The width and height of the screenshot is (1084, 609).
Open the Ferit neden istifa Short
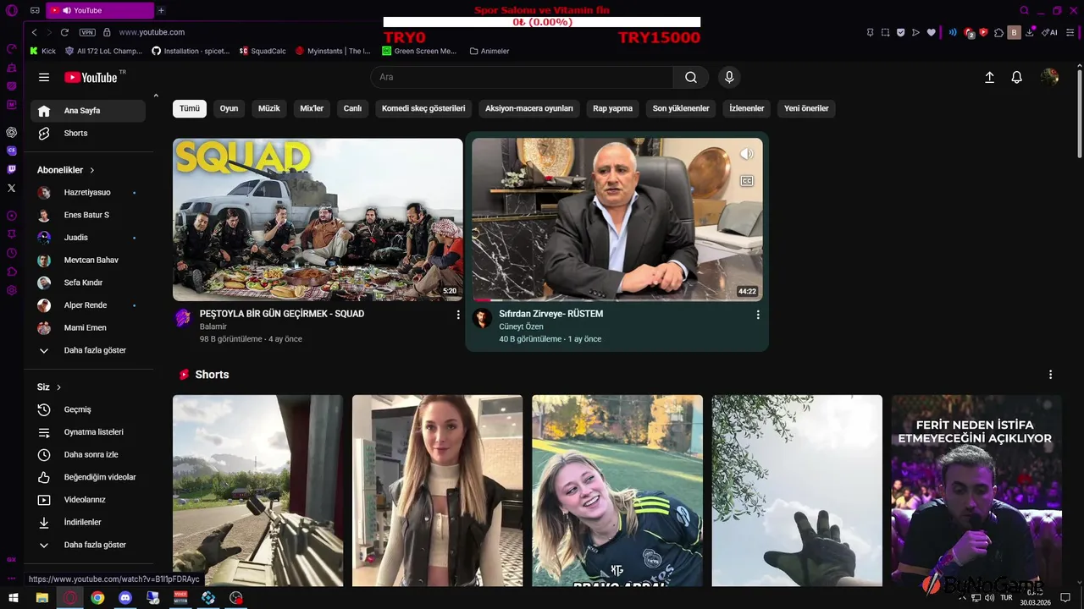point(976,491)
